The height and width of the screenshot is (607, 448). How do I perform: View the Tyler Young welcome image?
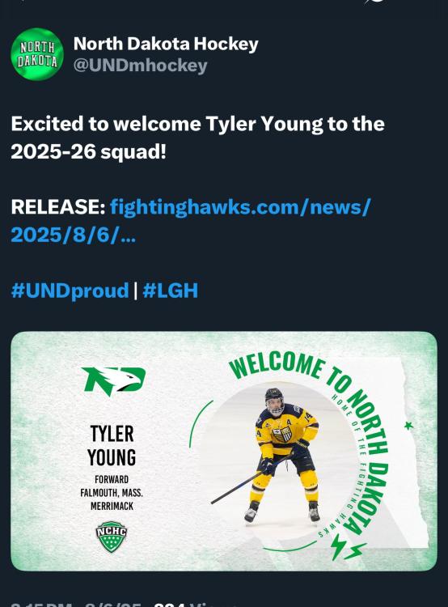[224, 451]
